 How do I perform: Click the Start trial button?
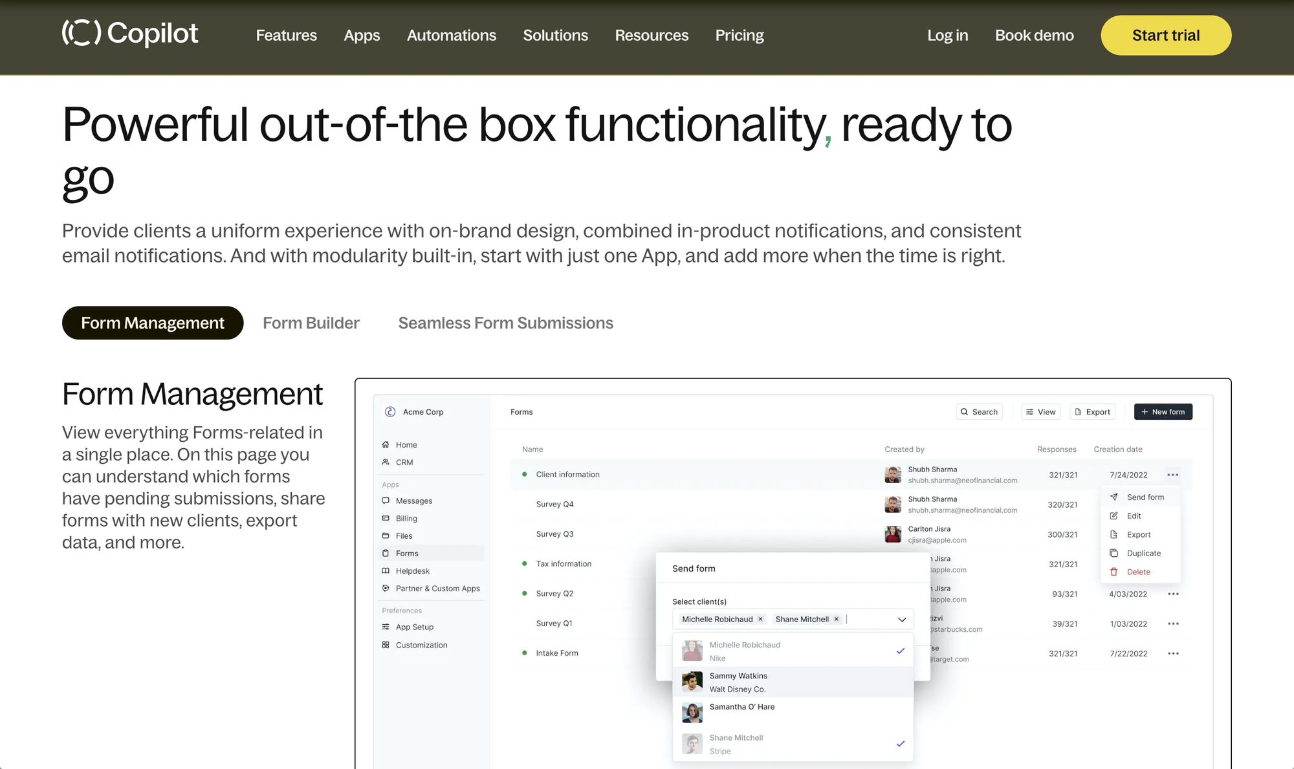[1165, 35]
